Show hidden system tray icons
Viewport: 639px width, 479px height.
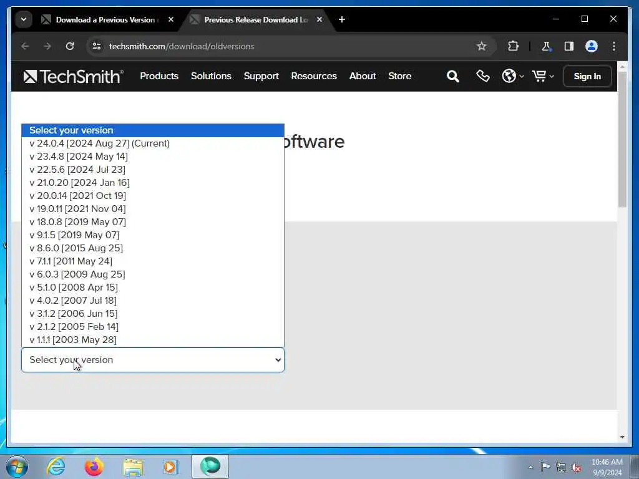click(x=530, y=467)
